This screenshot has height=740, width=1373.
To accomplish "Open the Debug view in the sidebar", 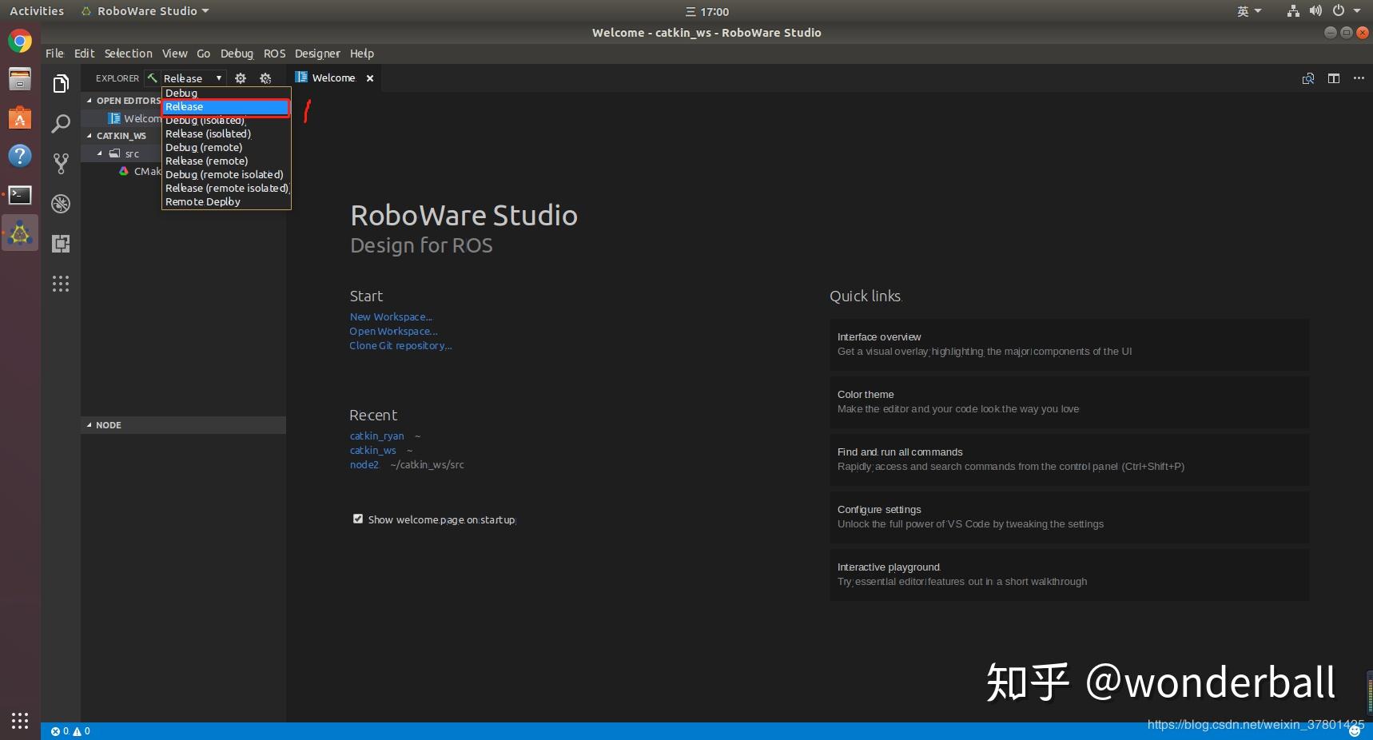I will [61, 204].
